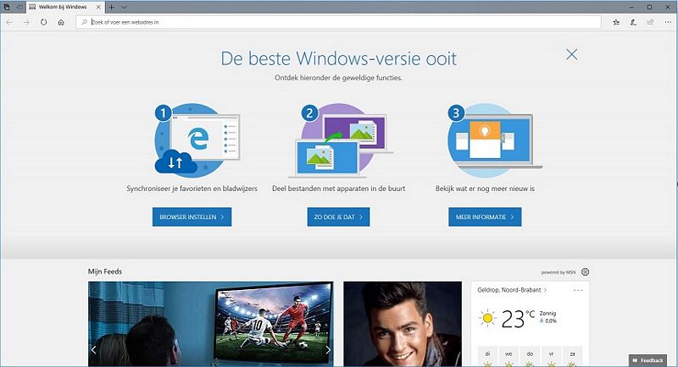Select 'do' forecast day

pyautogui.click(x=531, y=357)
